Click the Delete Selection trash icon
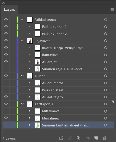 pyautogui.click(x=105, y=138)
